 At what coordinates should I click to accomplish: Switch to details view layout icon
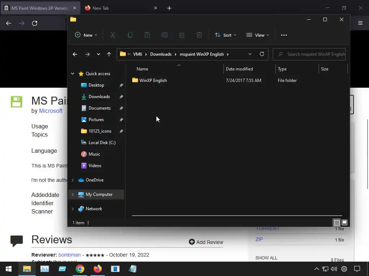click(337, 222)
